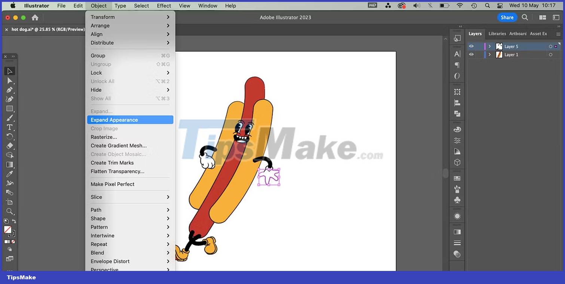Select the Zoom tool

[9, 212]
